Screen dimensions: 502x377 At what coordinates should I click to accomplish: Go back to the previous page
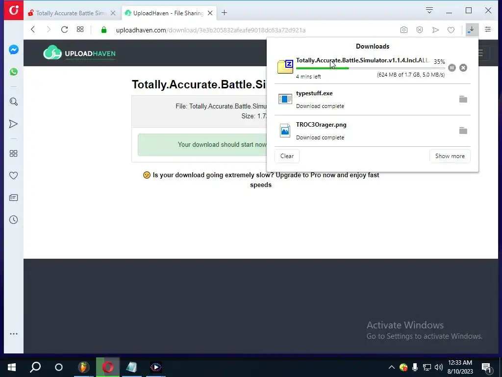click(x=33, y=29)
